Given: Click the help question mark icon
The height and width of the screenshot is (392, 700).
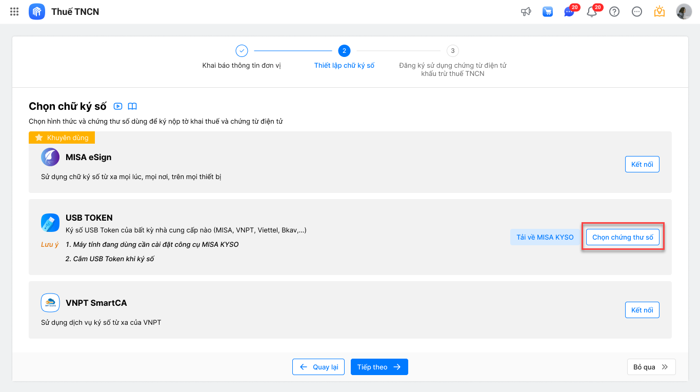Looking at the screenshot, I should (614, 11).
